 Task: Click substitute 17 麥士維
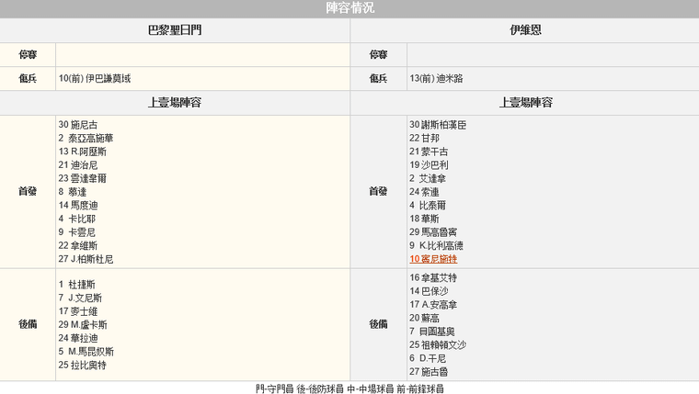pos(78,311)
